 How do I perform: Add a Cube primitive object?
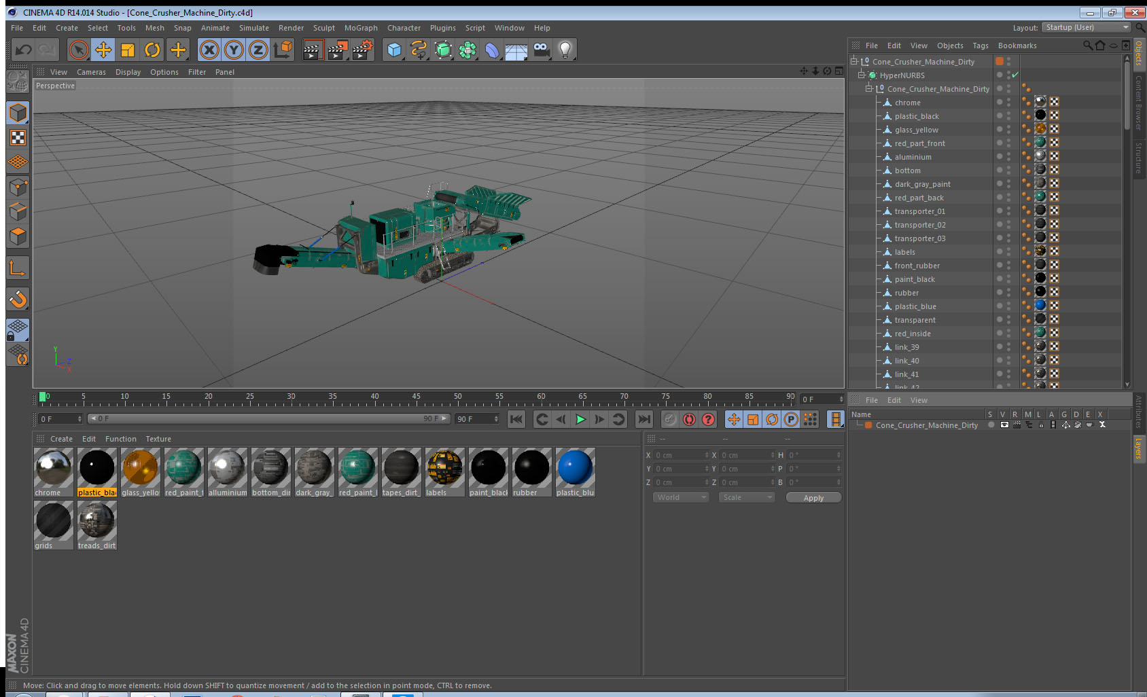(394, 50)
